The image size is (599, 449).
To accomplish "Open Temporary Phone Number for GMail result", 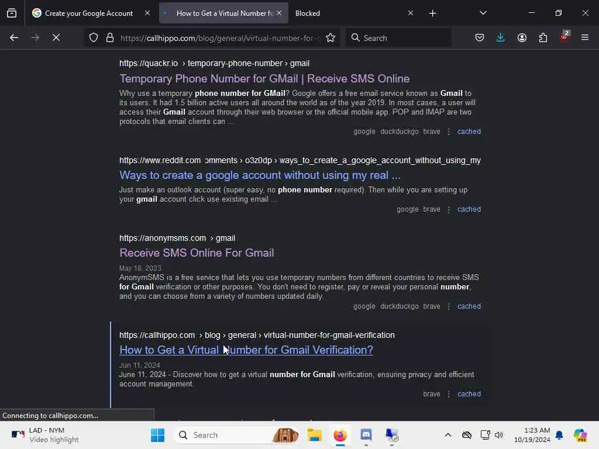I will click(x=264, y=79).
